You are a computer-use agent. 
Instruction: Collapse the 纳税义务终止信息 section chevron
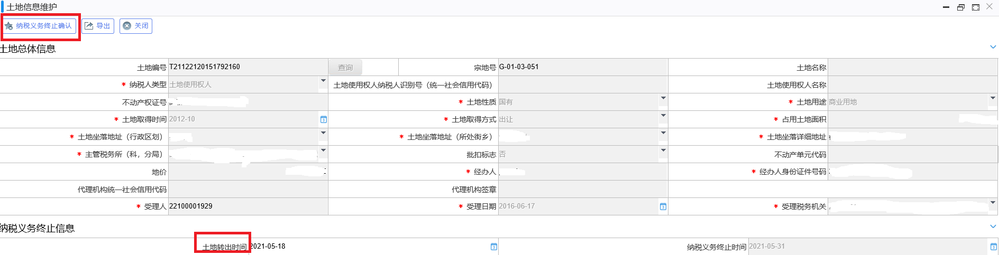coord(993,226)
